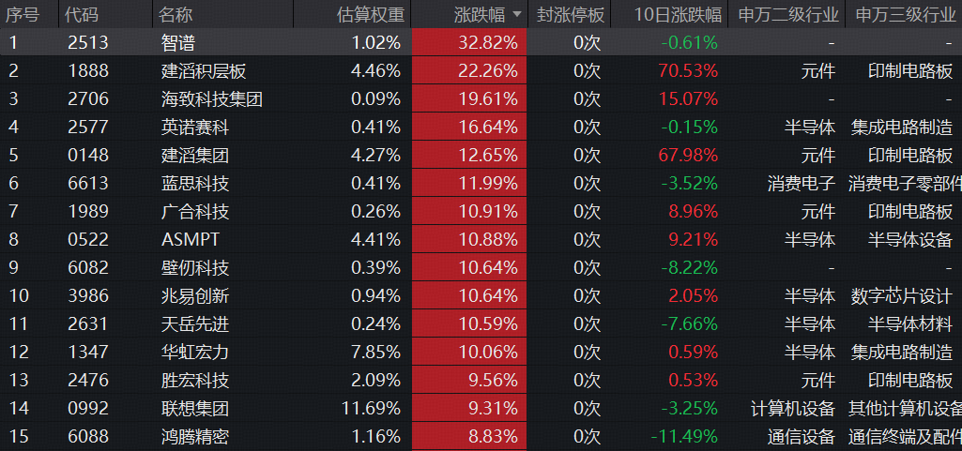Viewport: 962px width, 451px height.
Task: Click the 7.85% weight value
Action: pyautogui.click(x=375, y=352)
